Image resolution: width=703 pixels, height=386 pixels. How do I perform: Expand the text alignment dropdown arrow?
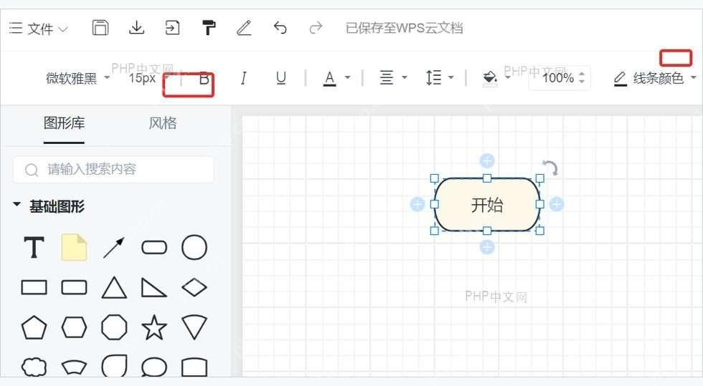405,77
